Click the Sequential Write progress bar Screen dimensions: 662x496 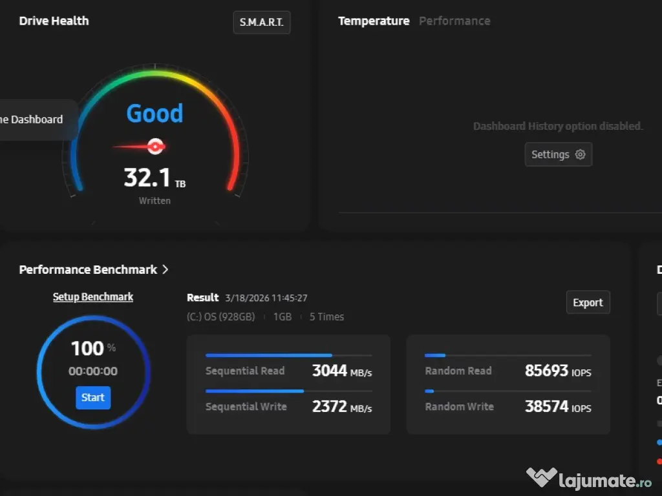tap(288, 391)
